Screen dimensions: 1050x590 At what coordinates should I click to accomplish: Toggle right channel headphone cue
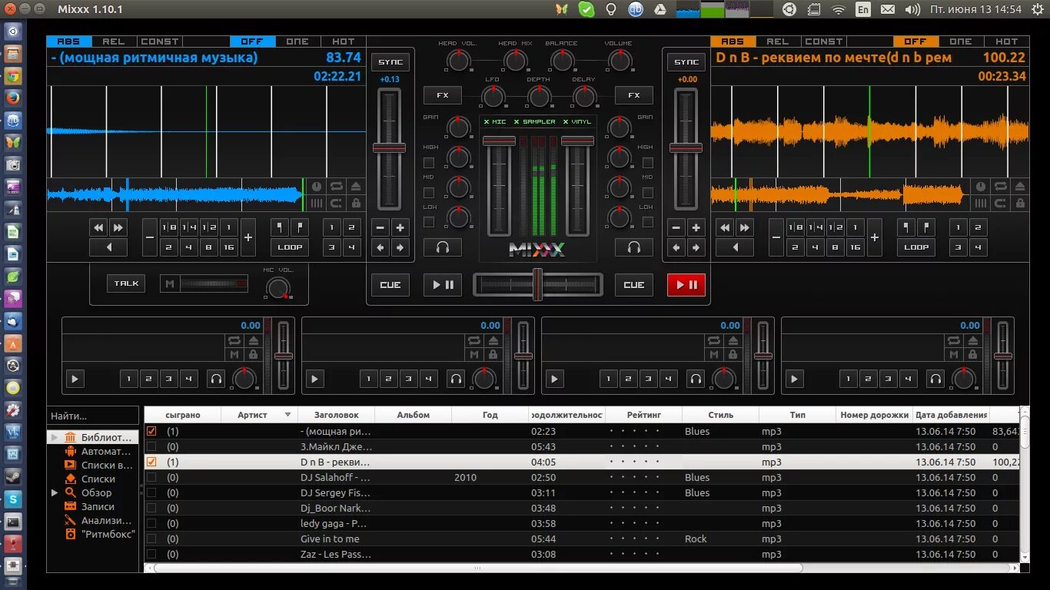(633, 247)
